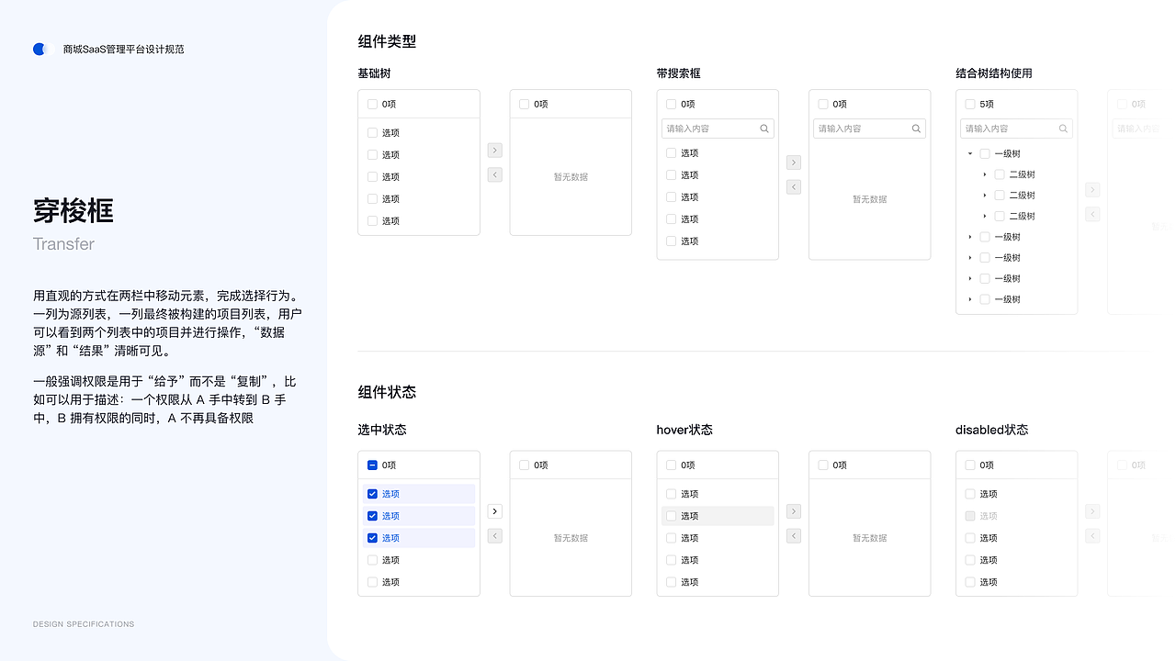Viewport: 1176px width, 661px height.
Task: Click the blue logo beside 商城SaaS管理平台设计规范
Action: 42,50
